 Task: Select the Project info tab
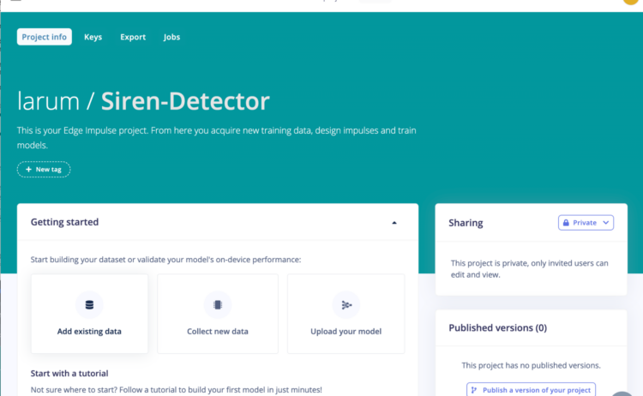[x=44, y=37]
